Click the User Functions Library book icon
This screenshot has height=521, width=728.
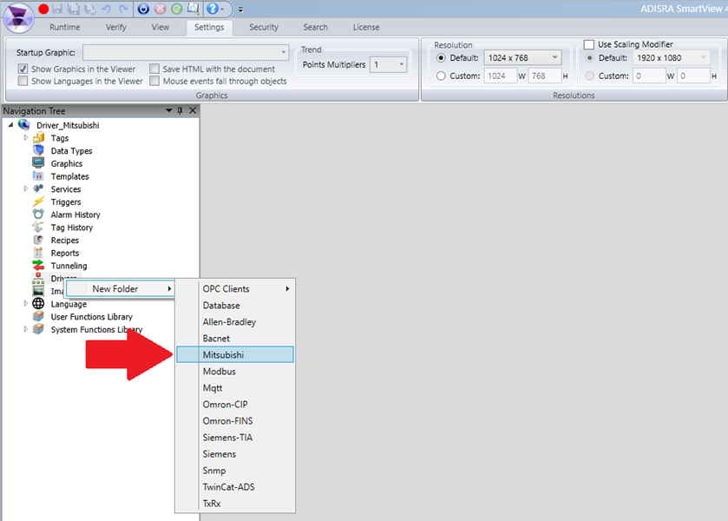point(38,316)
